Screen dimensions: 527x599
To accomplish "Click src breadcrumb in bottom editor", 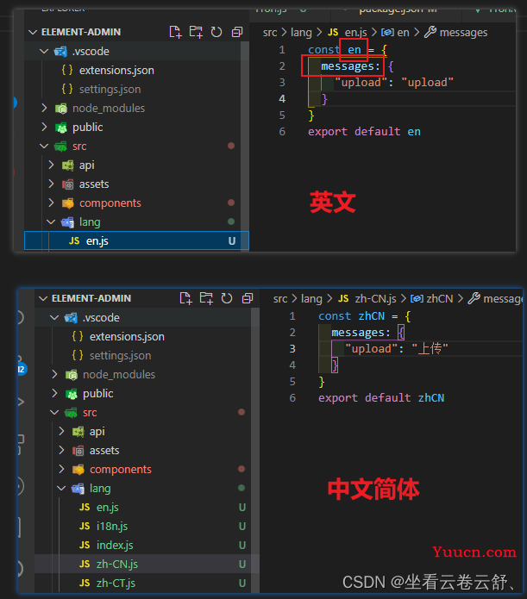I will tap(280, 299).
